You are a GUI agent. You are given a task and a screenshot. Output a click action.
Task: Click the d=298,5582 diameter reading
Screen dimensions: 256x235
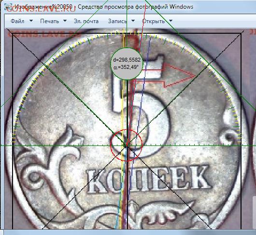pyautogui.click(x=127, y=60)
